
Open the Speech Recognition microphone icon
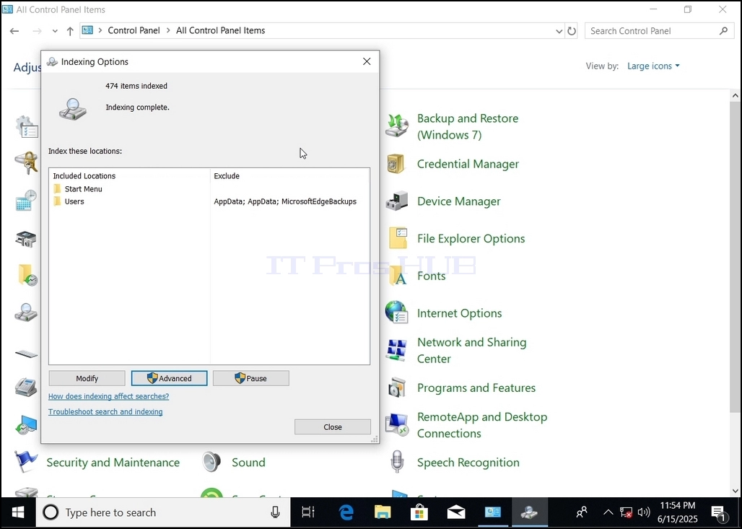[x=397, y=462]
